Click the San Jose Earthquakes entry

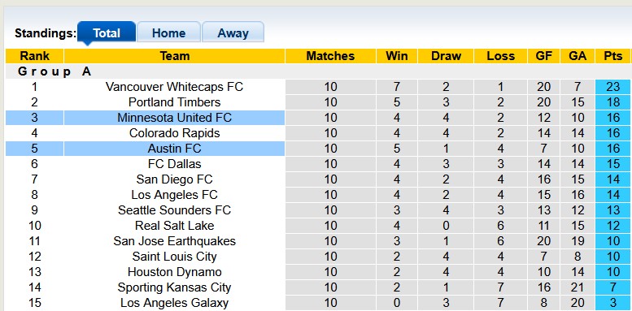(x=175, y=241)
